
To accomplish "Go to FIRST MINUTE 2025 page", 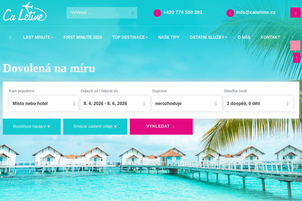I will pos(83,37).
